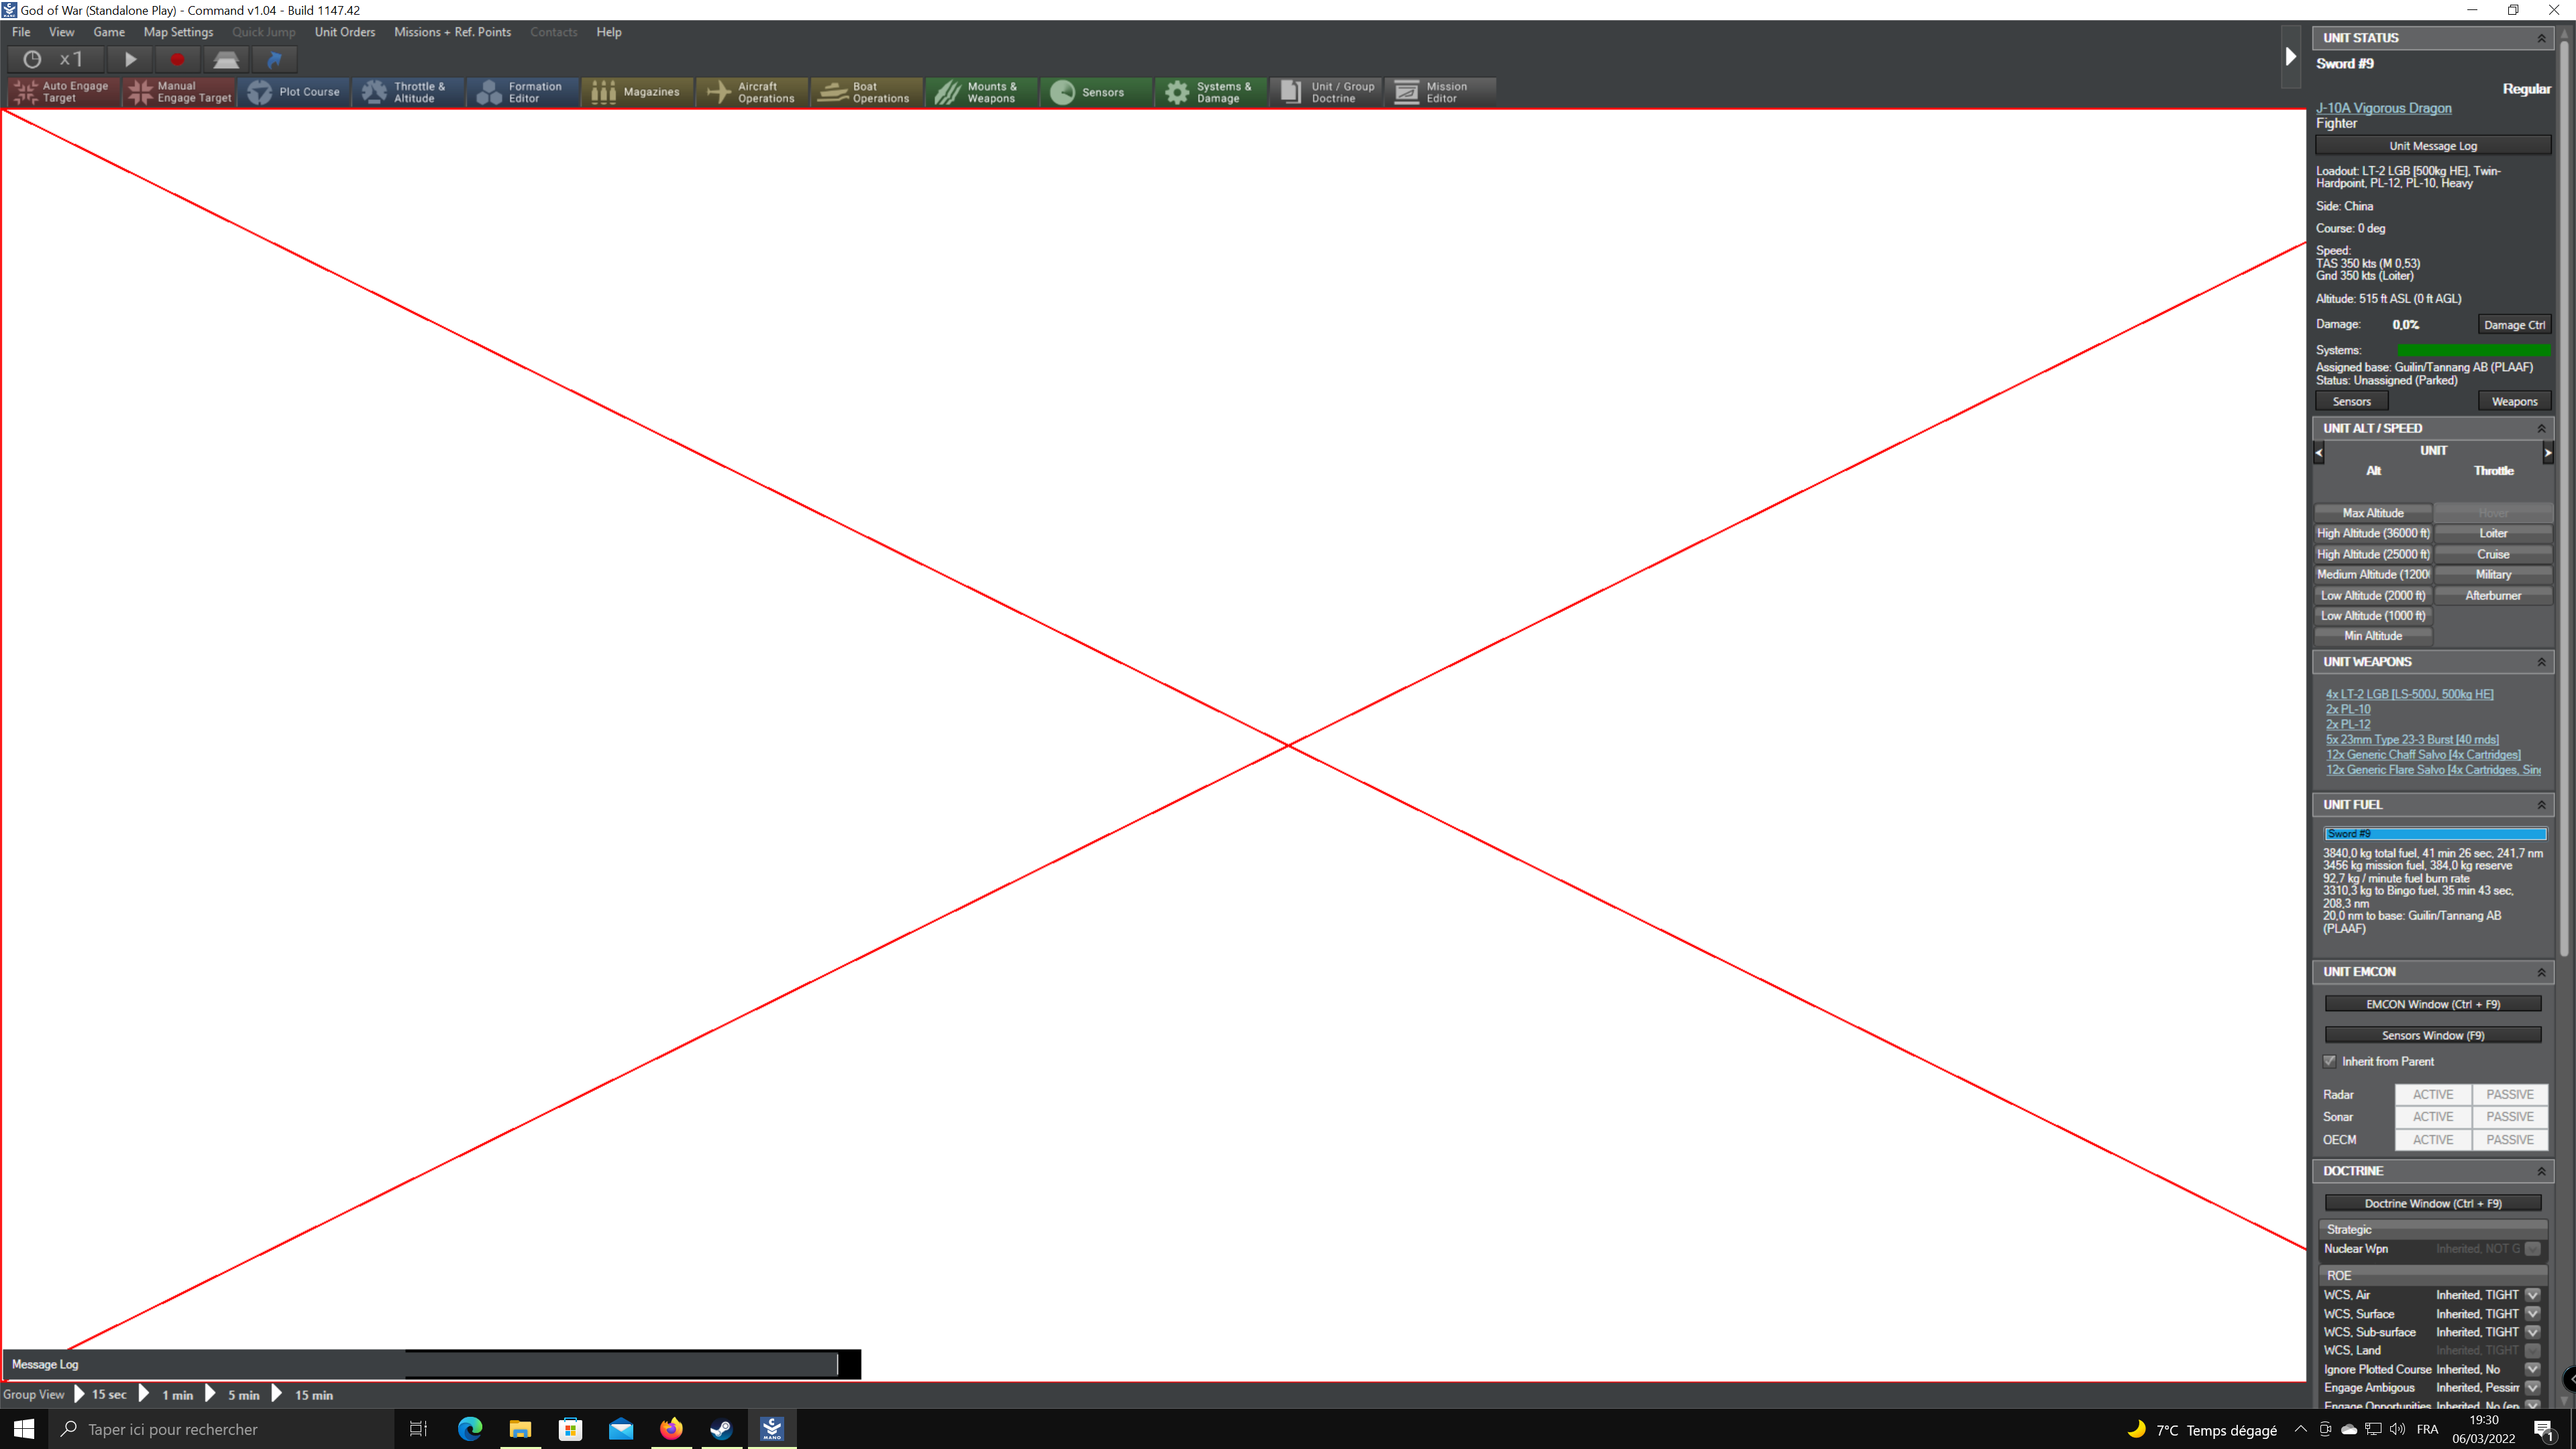Collapse the UNIT WEAPONS section

coord(2541,662)
